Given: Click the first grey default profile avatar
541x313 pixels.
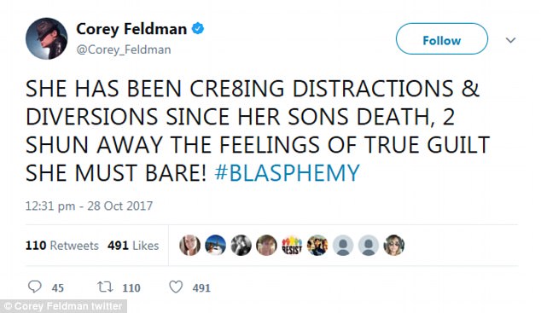Looking at the screenshot, I should (343, 246).
